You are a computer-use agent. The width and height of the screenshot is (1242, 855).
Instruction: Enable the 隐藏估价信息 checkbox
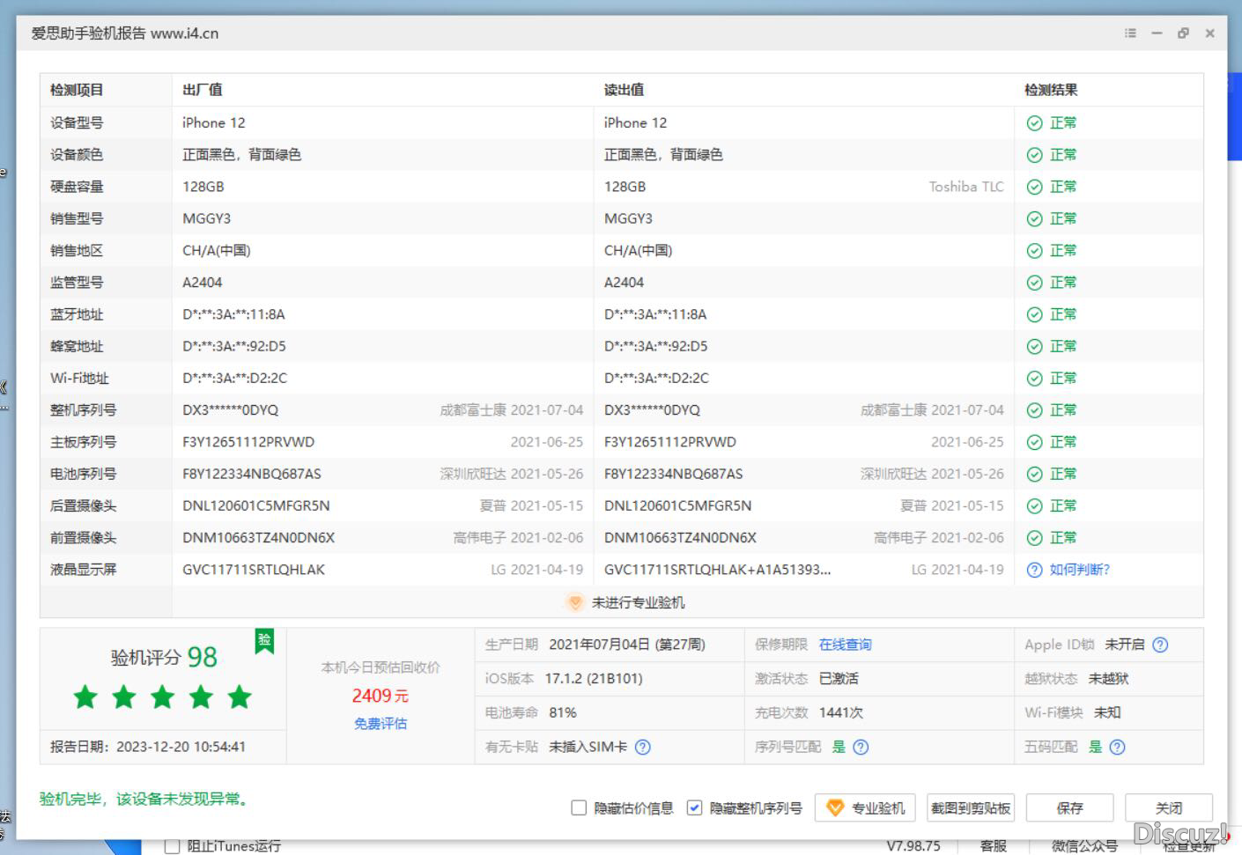click(x=579, y=807)
